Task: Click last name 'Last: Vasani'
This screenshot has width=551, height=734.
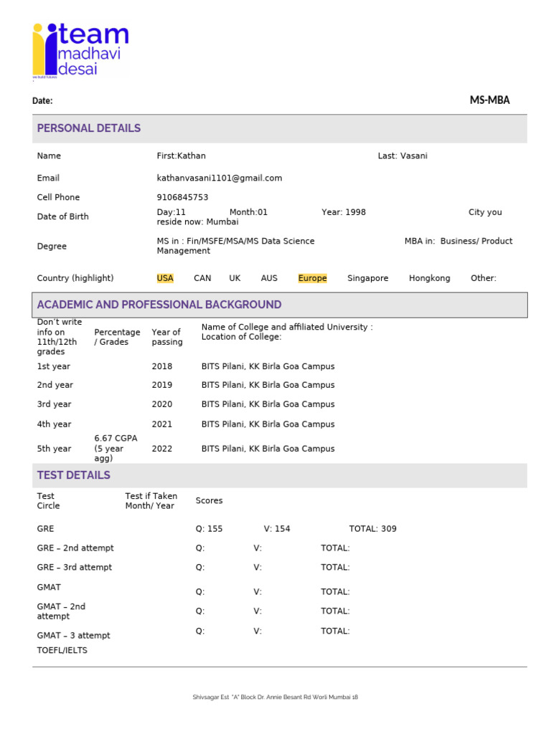Action: 402,156
